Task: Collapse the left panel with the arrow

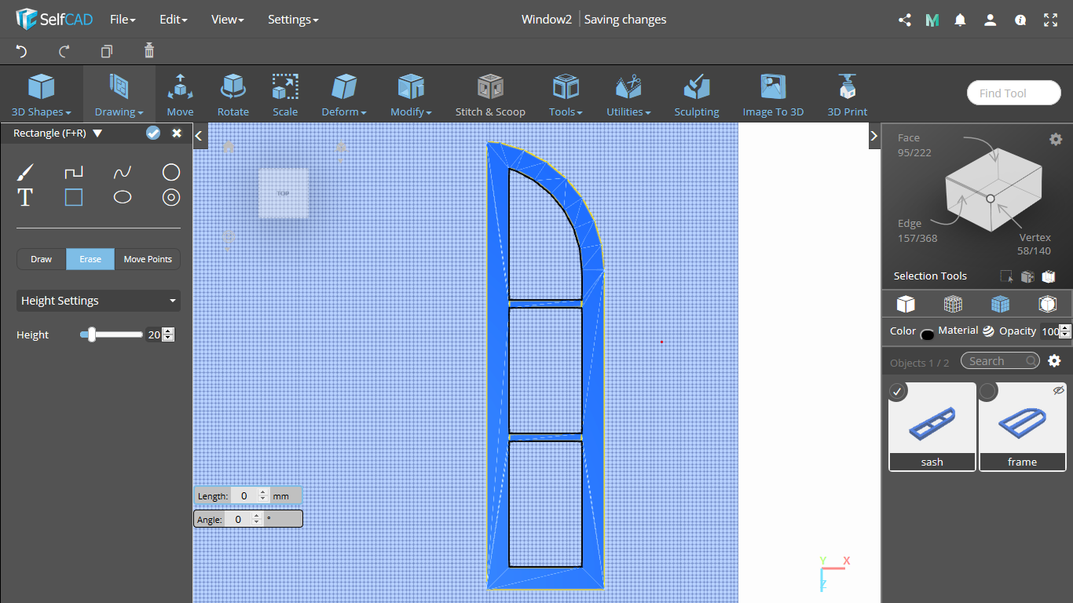Action: [x=200, y=136]
